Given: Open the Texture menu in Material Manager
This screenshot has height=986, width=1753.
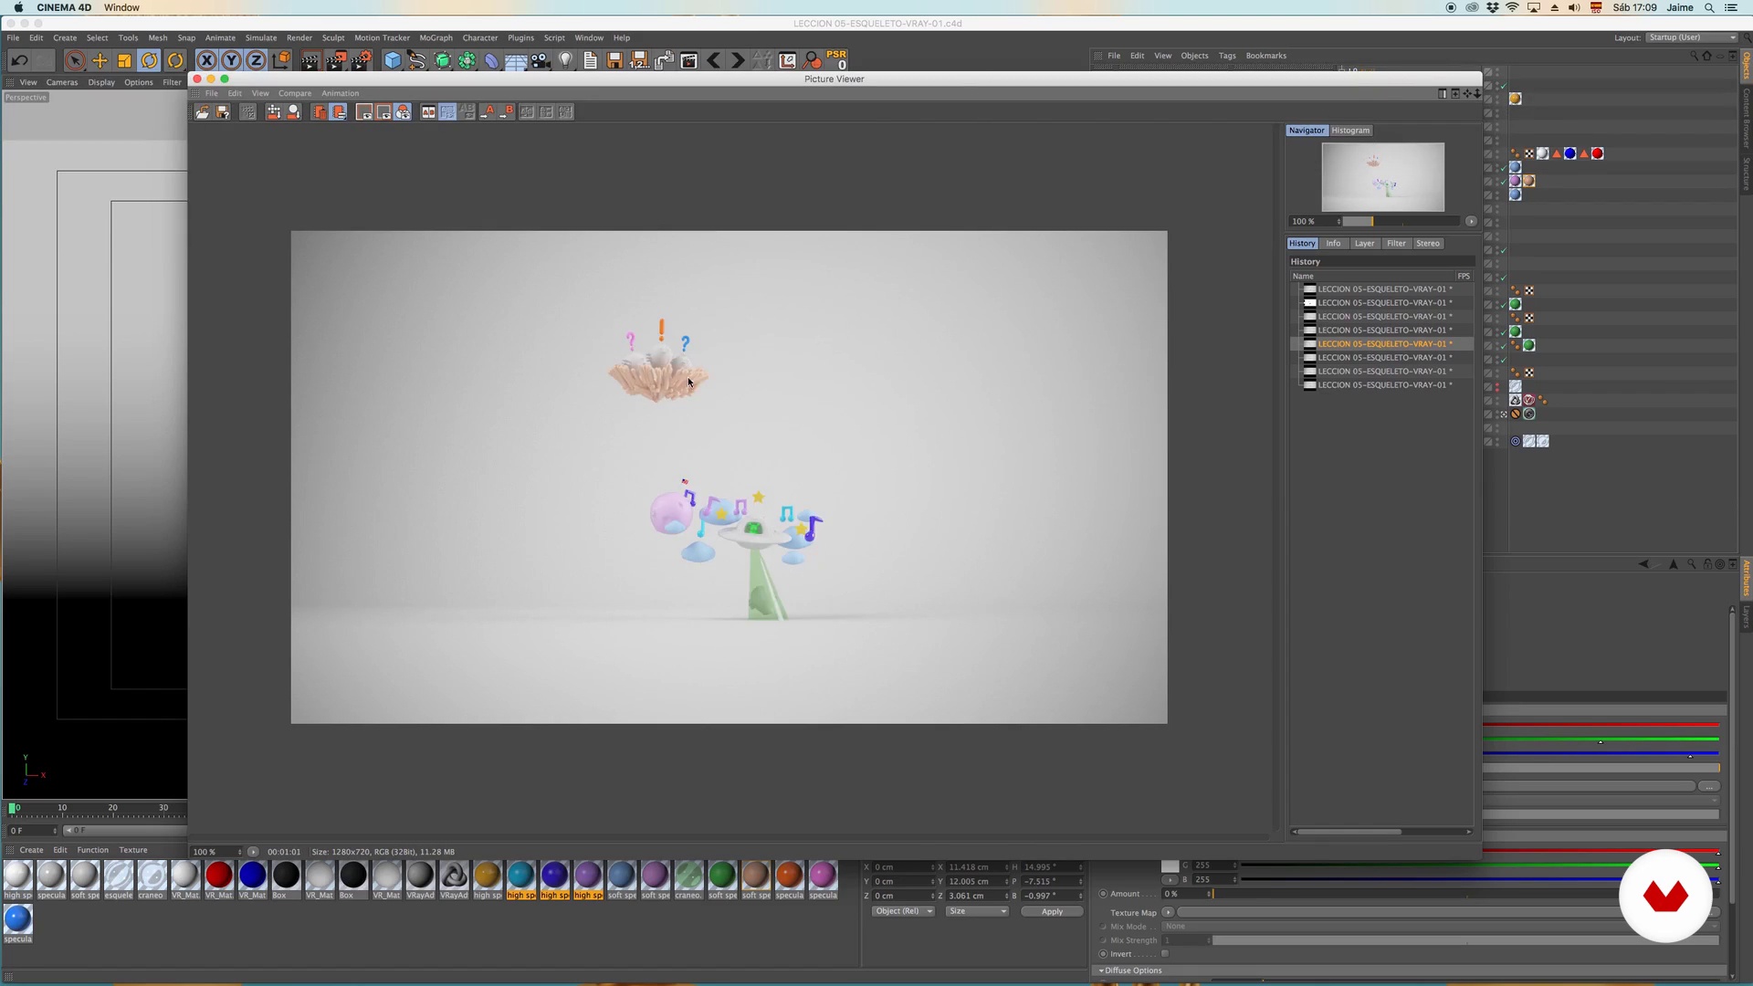Looking at the screenshot, I should pos(133,850).
